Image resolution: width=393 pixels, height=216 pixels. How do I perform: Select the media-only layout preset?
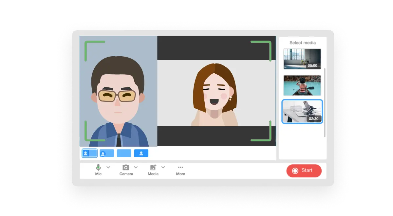[124, 153]
